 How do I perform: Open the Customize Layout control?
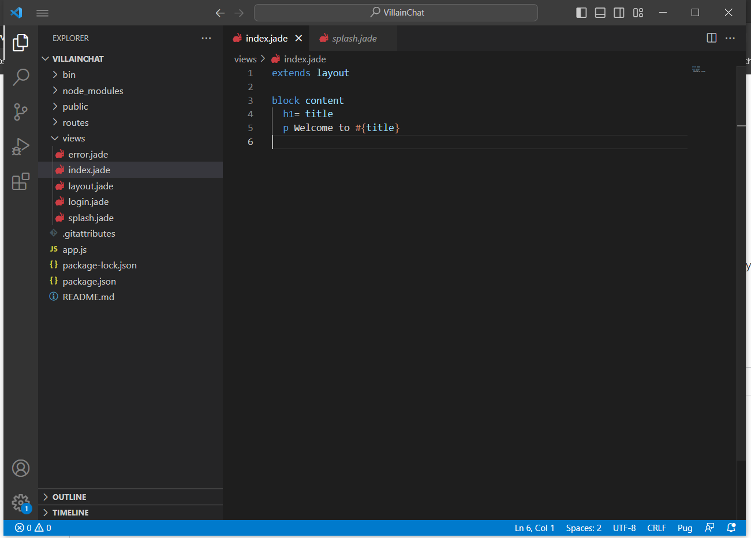pos(638,12)
